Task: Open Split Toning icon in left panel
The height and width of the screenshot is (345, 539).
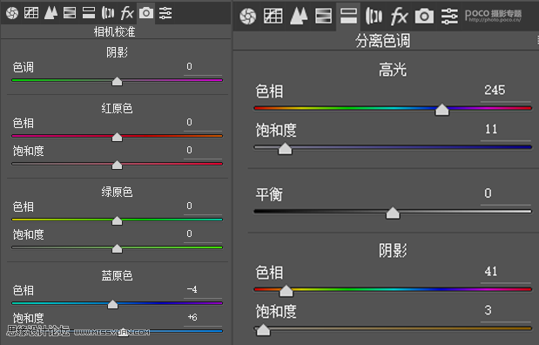Action: [89, 13]
